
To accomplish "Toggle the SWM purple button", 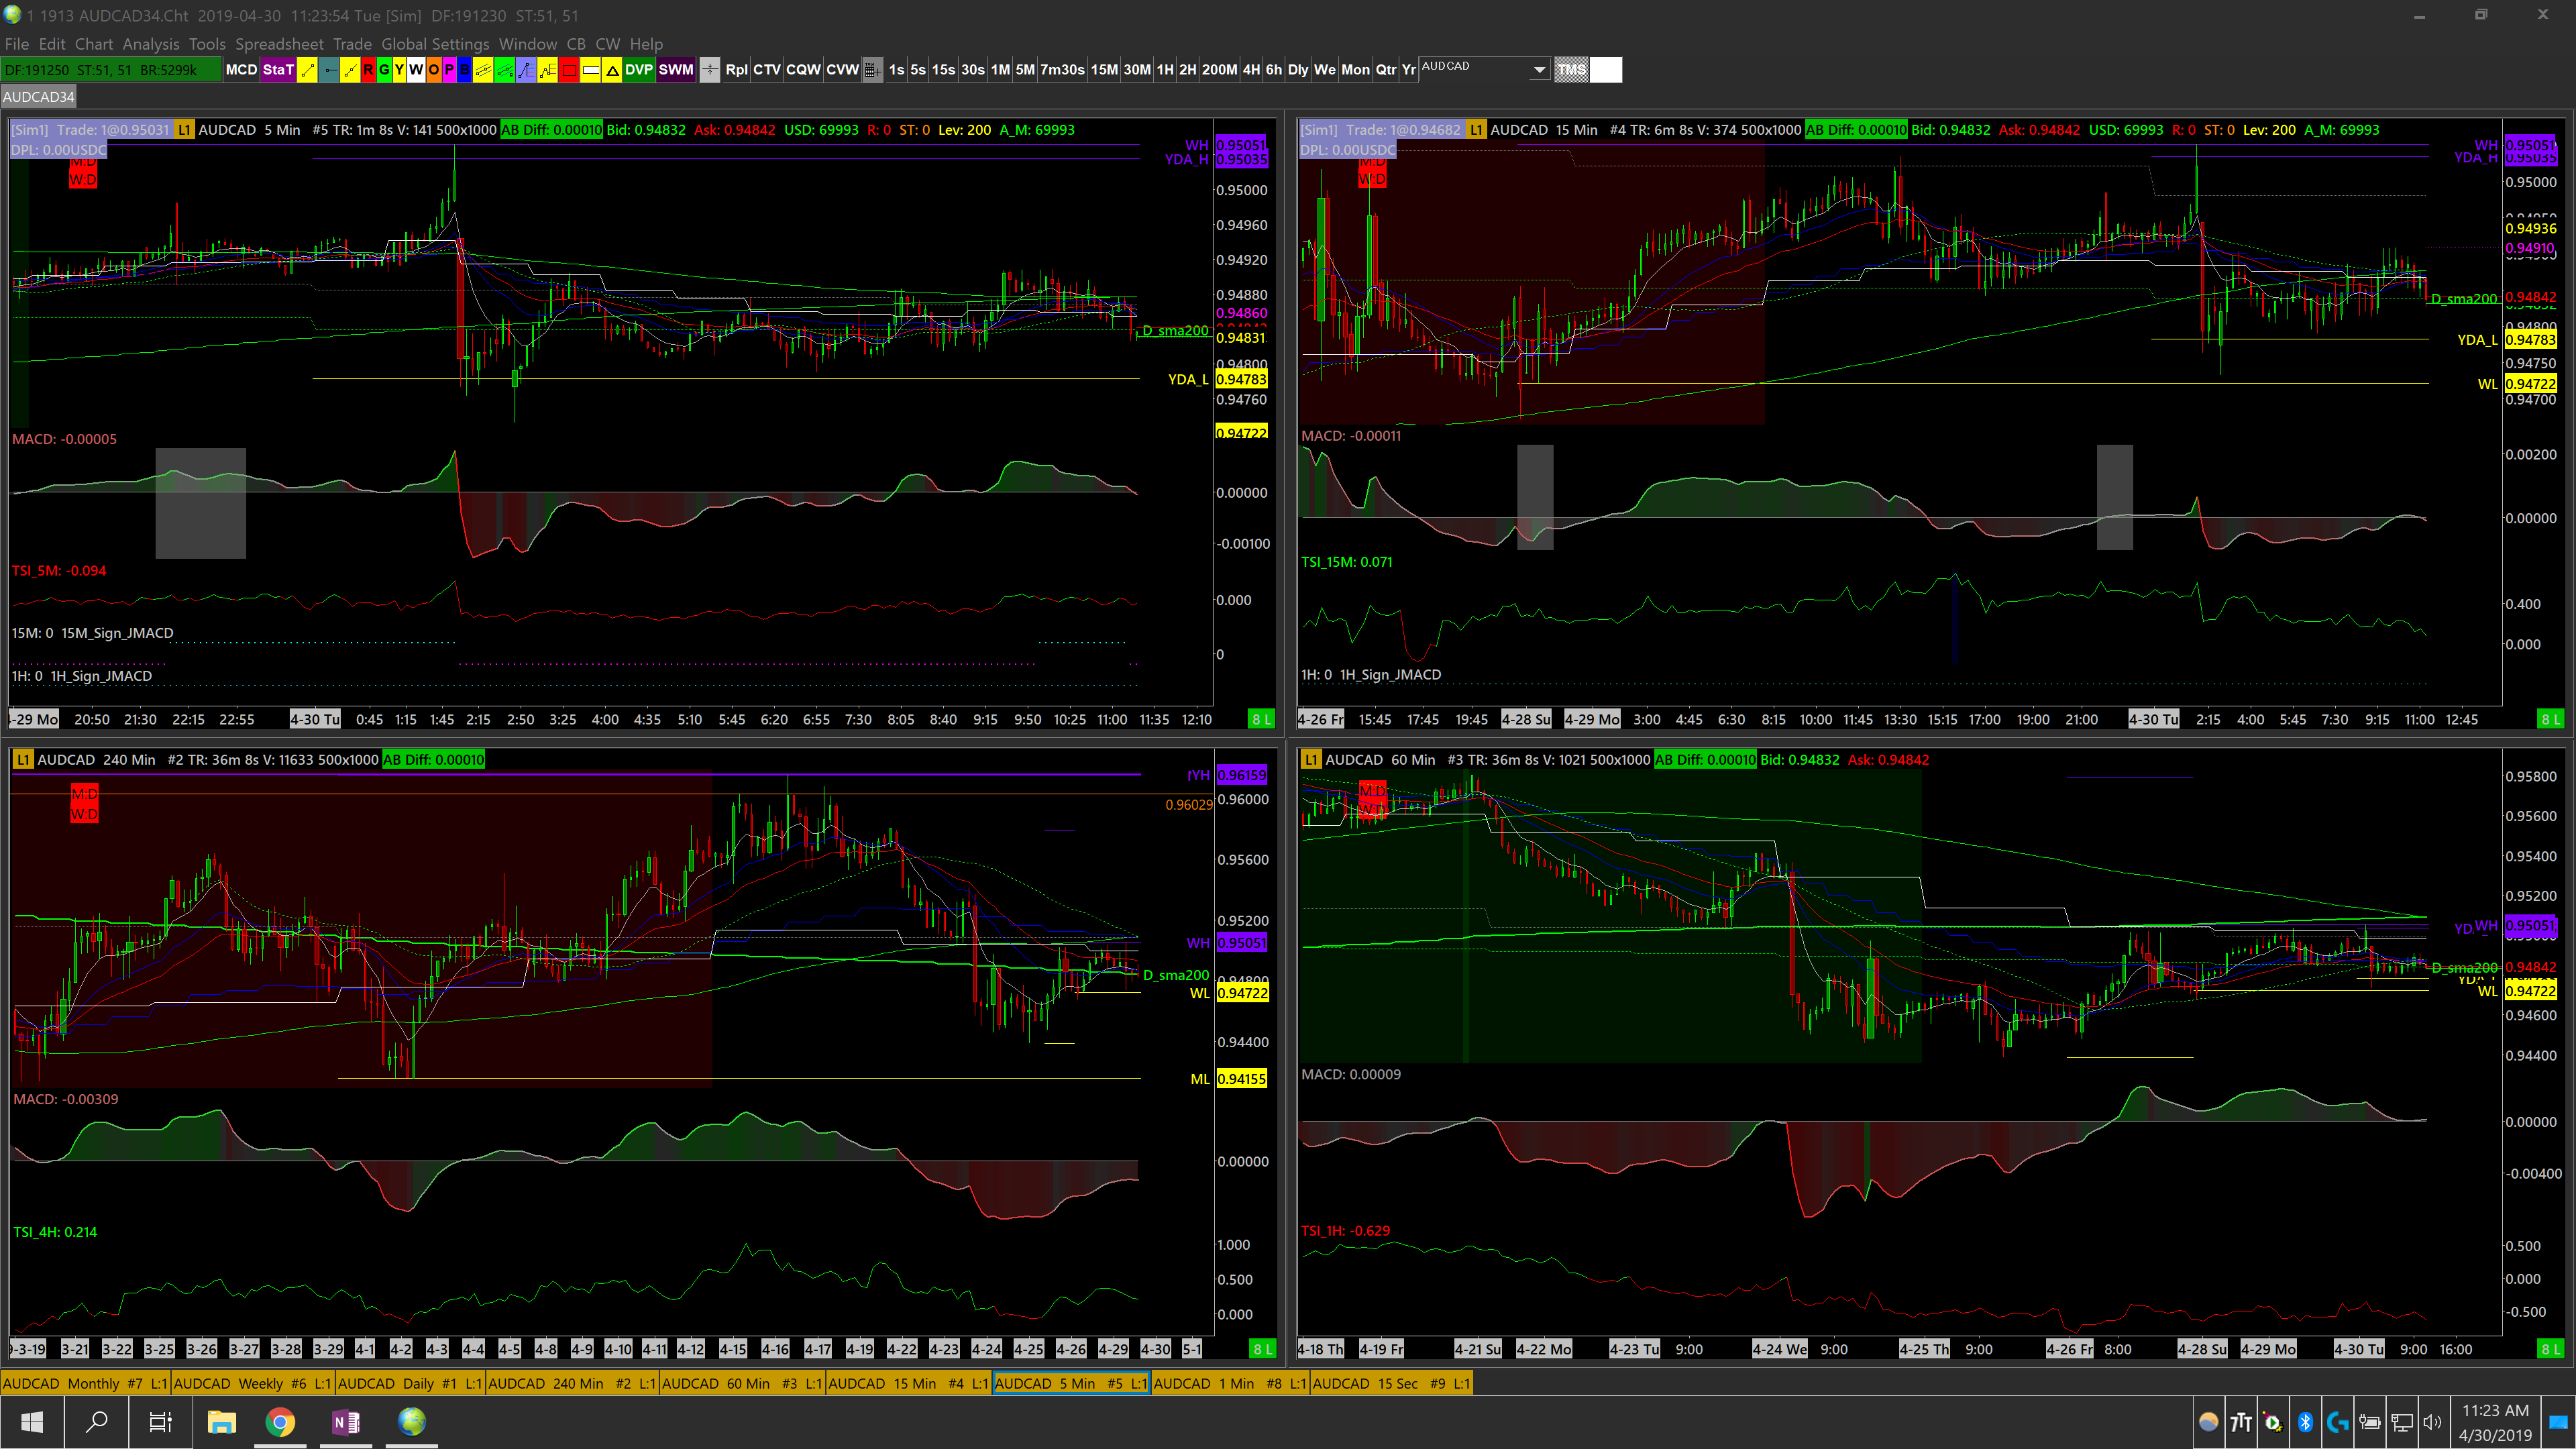I will (676, 70).
